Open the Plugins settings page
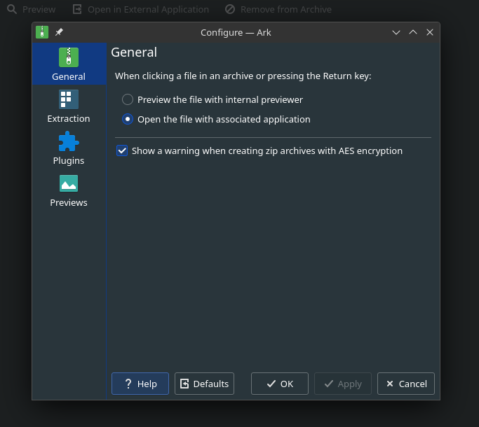 [x=69, y=148]
